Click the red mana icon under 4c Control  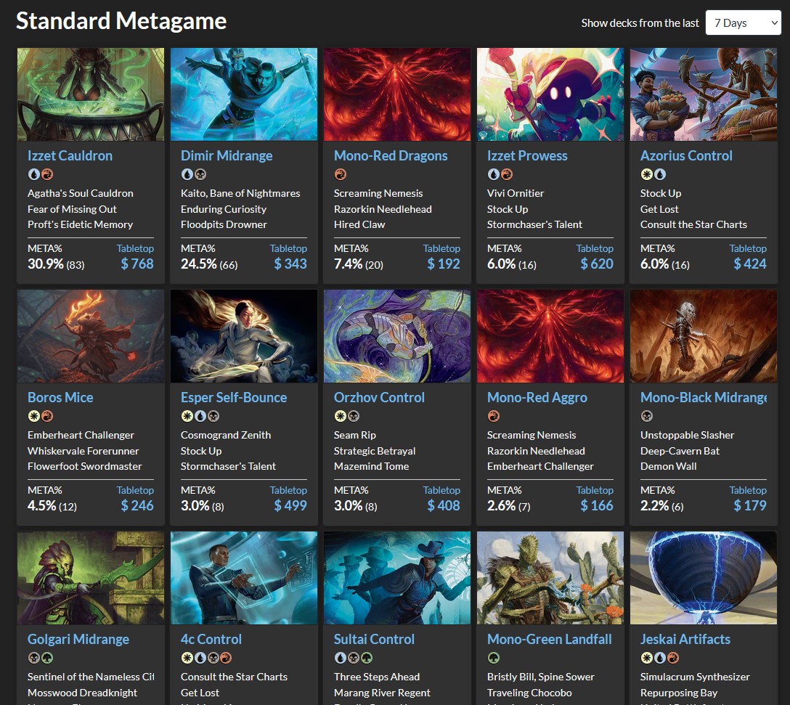click(x=227, y=658)
